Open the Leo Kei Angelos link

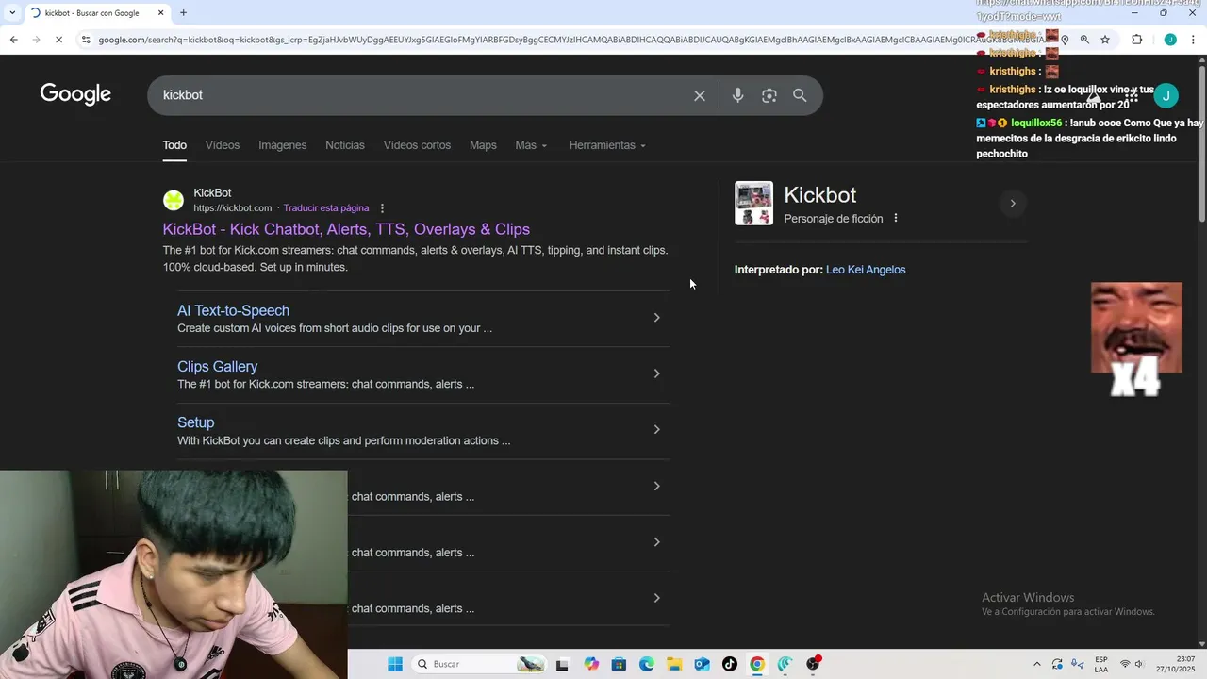[866, 270]
